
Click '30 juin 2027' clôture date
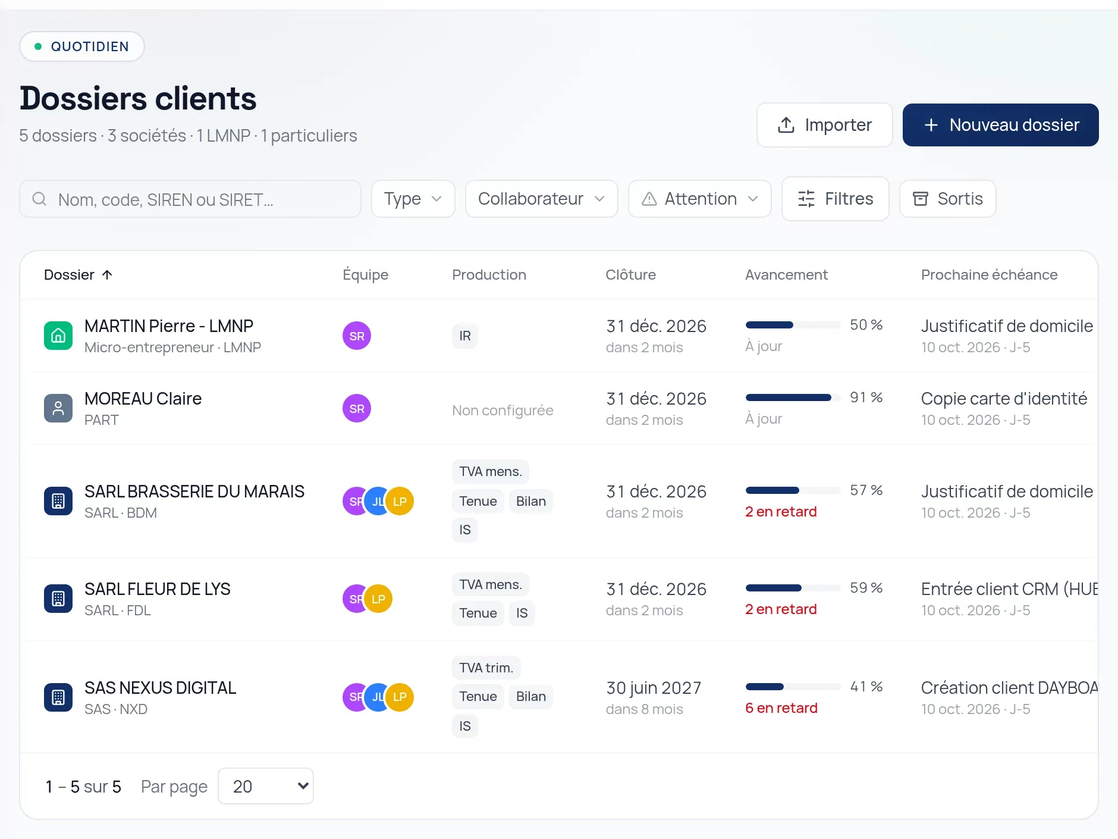point(654,688)
